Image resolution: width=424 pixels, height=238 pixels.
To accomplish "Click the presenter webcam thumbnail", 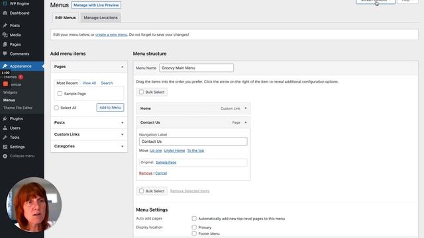I will (x=34, y=204).
